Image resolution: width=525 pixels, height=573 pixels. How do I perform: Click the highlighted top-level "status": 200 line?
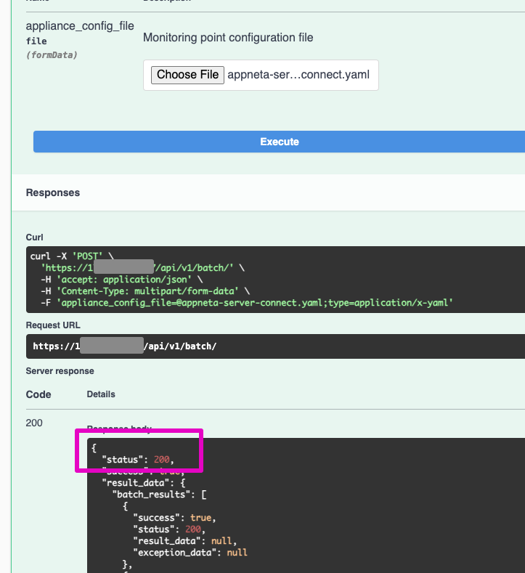[x=138, y=459]
